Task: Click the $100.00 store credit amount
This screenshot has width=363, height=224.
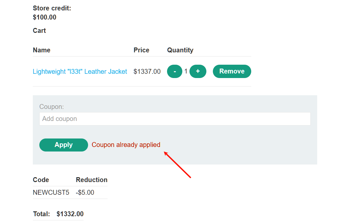Action: click(x=45, y=17)
